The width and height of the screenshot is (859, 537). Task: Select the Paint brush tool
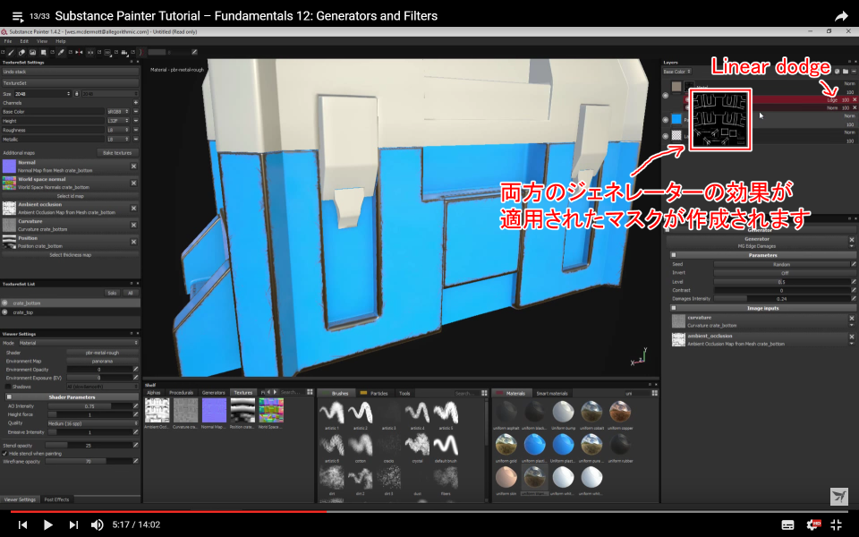(x=11, y=53)
